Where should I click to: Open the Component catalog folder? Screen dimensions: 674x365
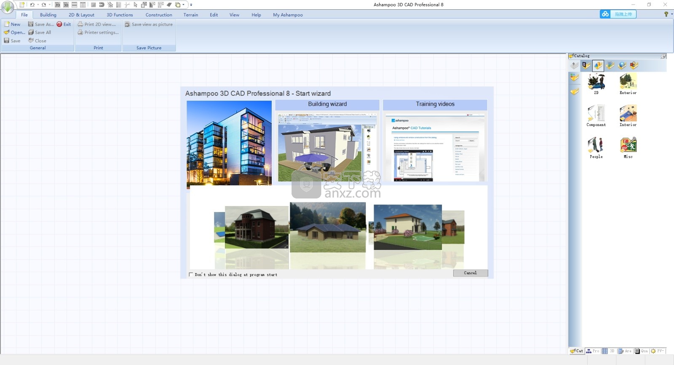[596, 115]
